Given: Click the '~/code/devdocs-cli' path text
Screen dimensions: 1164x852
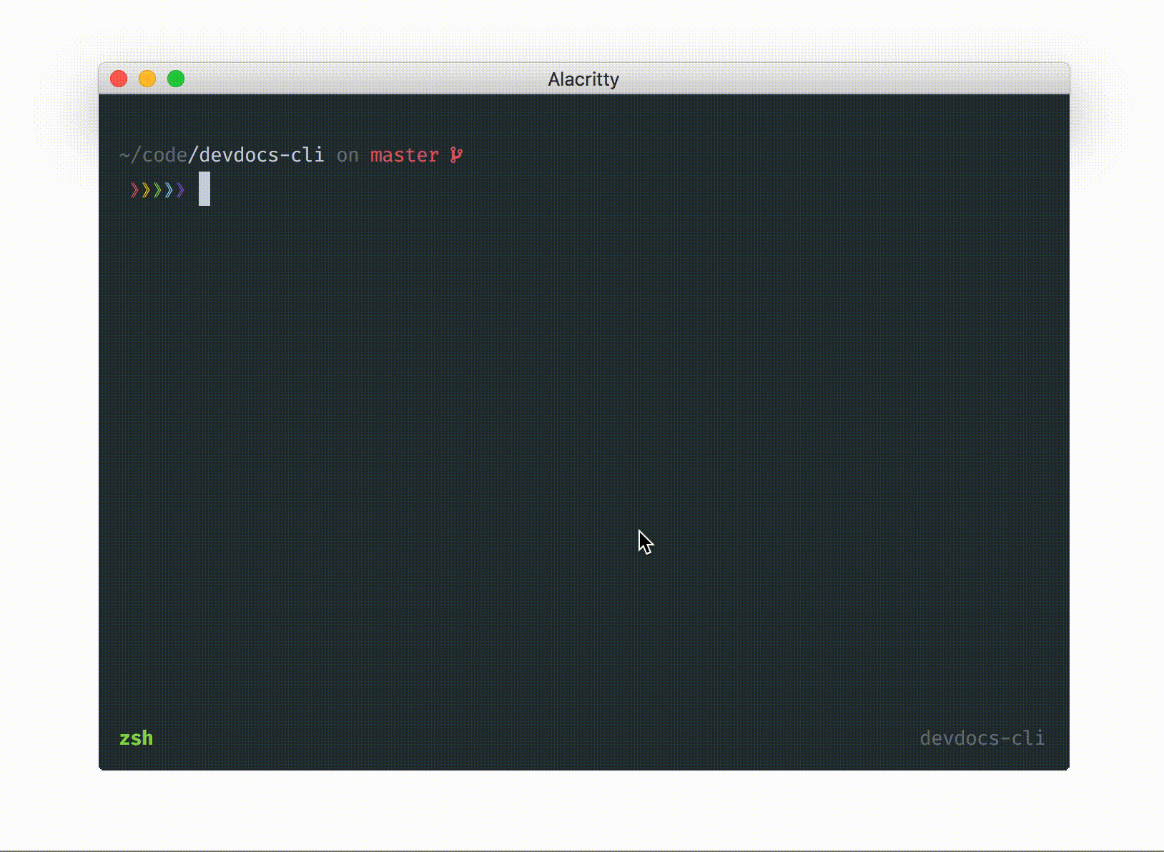Looking at the screenshot, I should [222, 155].
